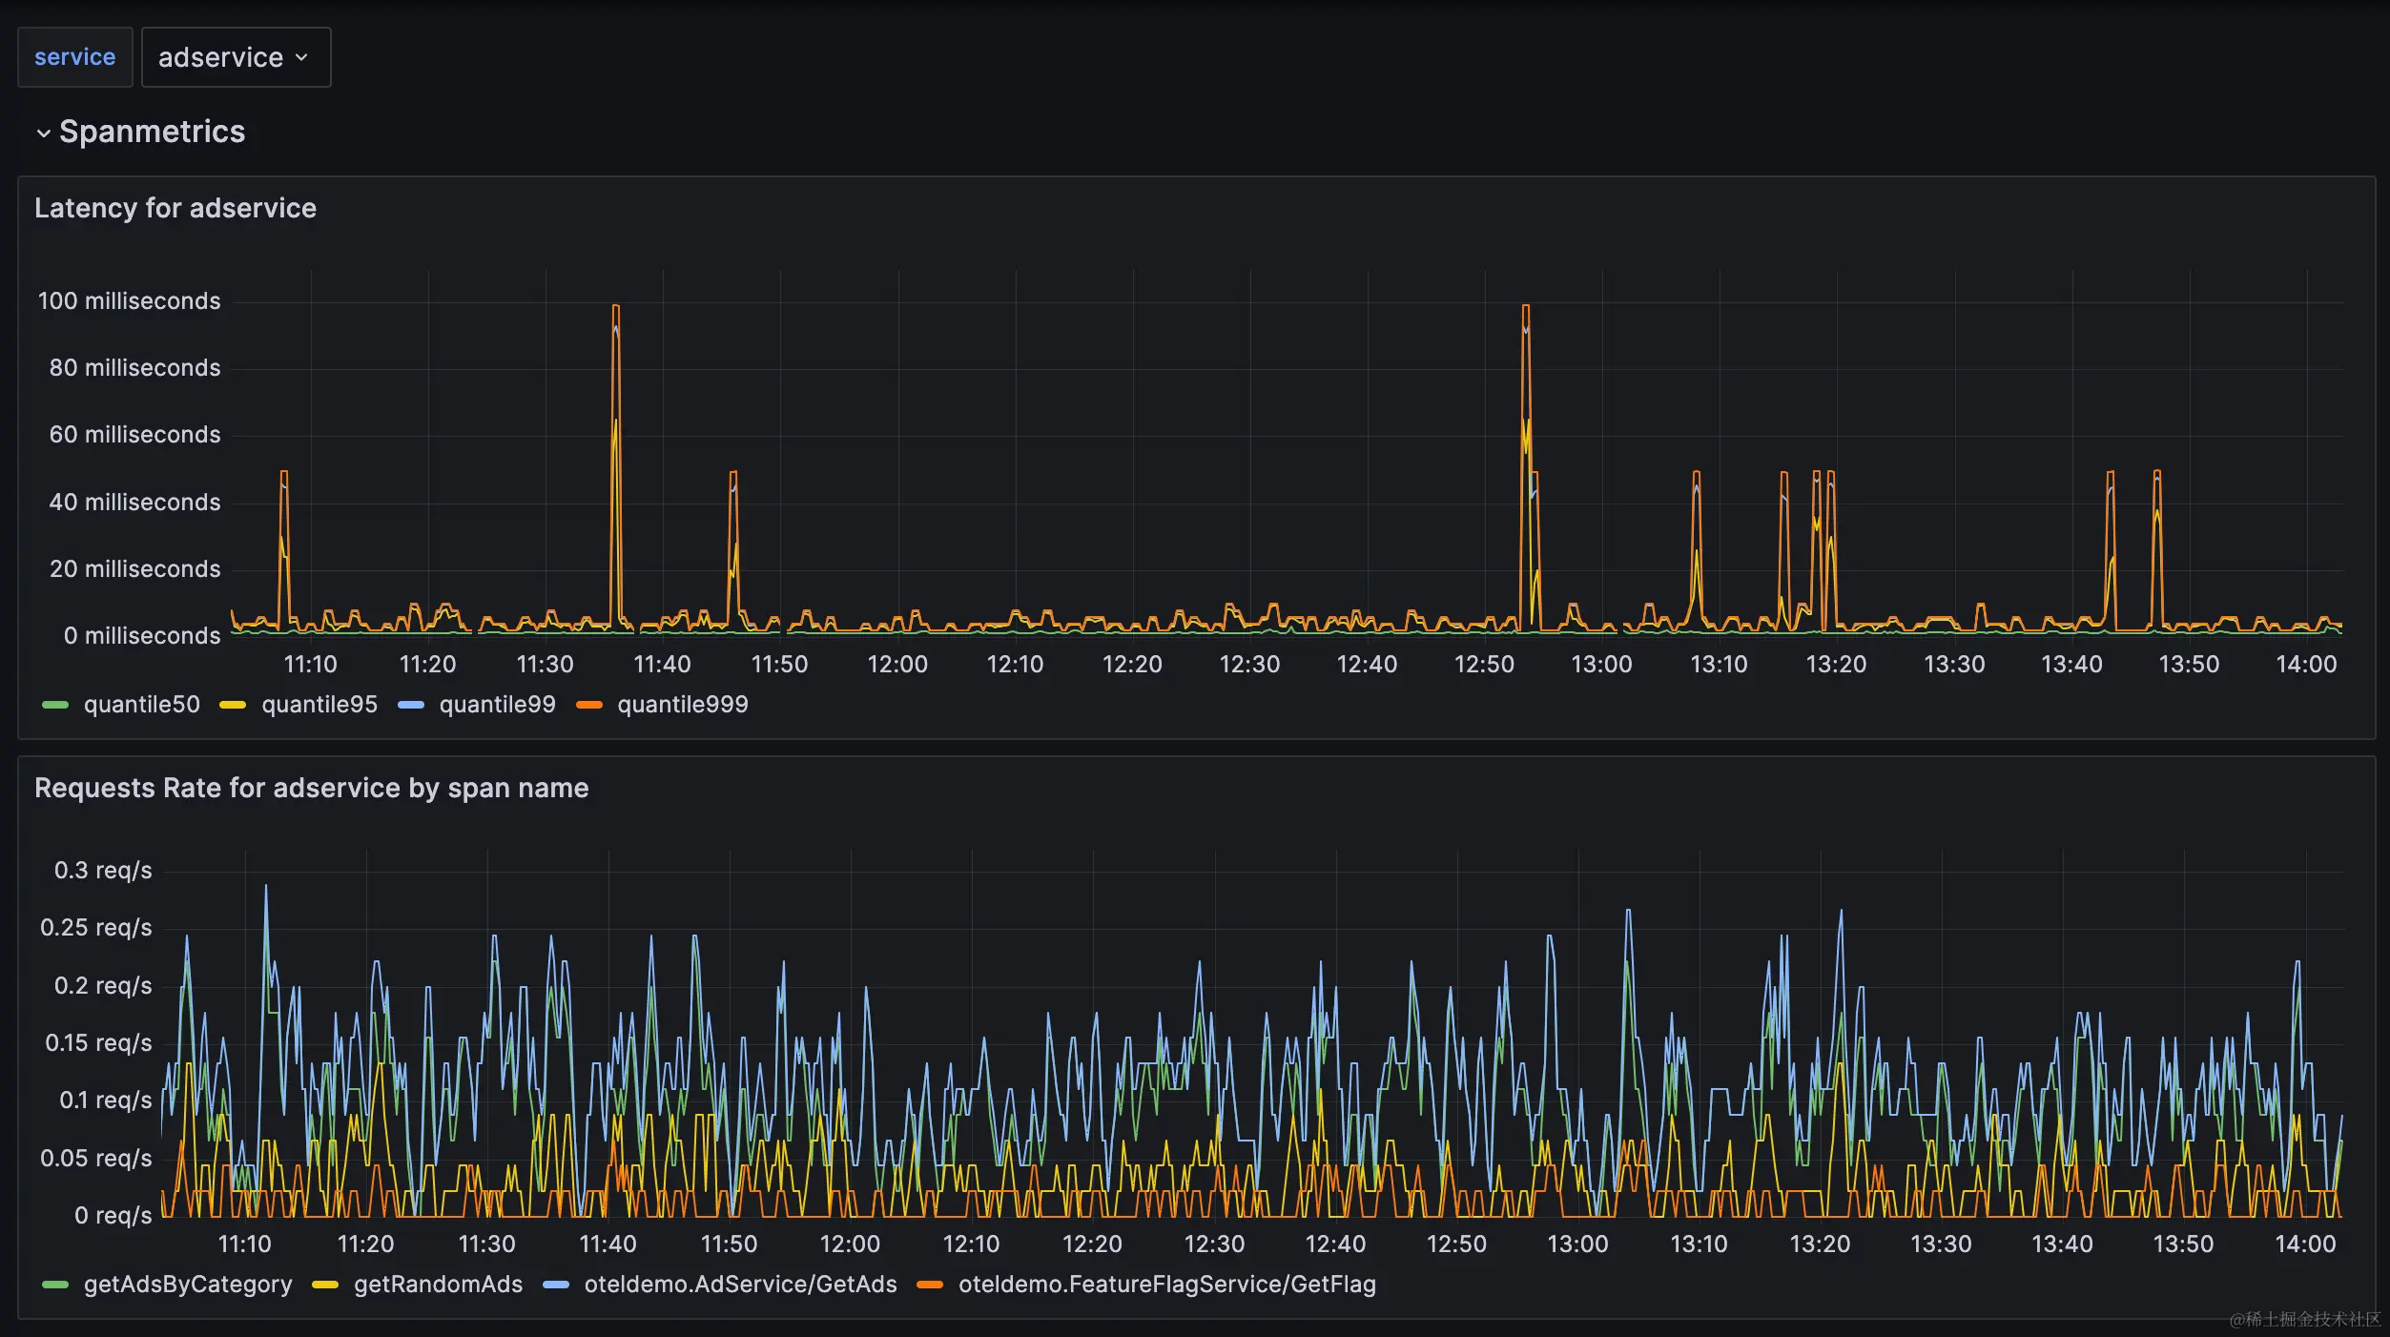Screen dimensions: 2390x1337
Task: Toggle quantile999 legend entry
Action: pyautogui.click(x=682, y=705)
